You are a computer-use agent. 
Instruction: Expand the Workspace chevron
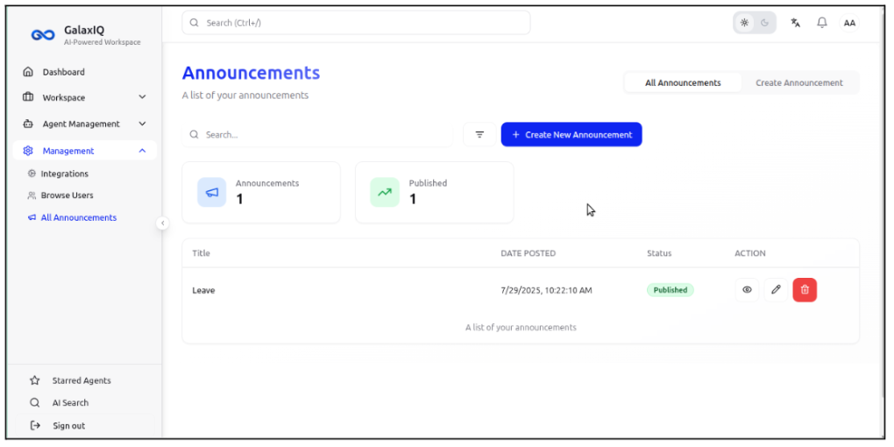click(143, 97)
